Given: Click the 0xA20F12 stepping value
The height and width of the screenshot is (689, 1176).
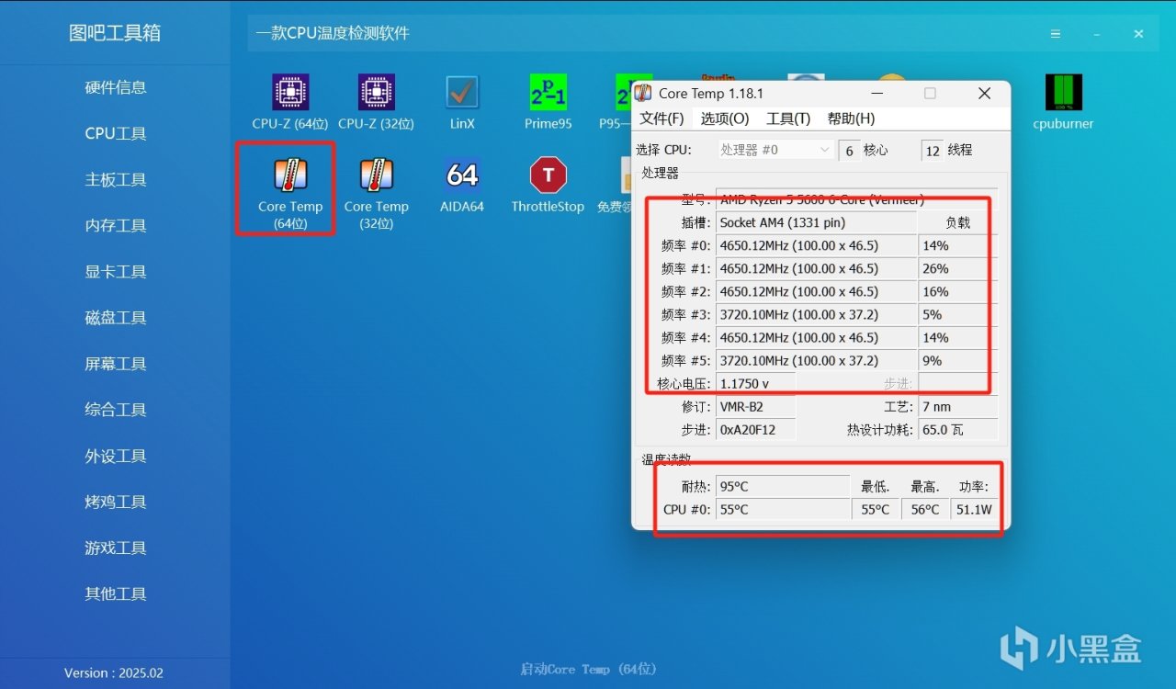Looking at the screenshot, I should click(756, 429).
